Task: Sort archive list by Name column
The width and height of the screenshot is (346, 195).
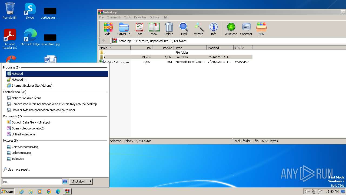Action: click(x=114, y=48)
